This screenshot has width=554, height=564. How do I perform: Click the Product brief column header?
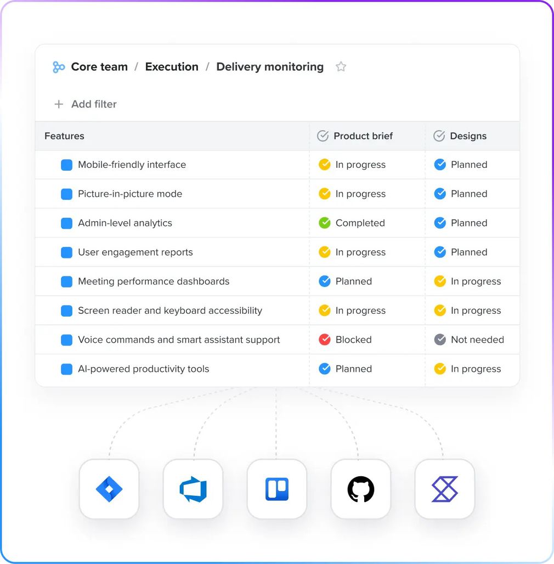[x=363, y=136]
